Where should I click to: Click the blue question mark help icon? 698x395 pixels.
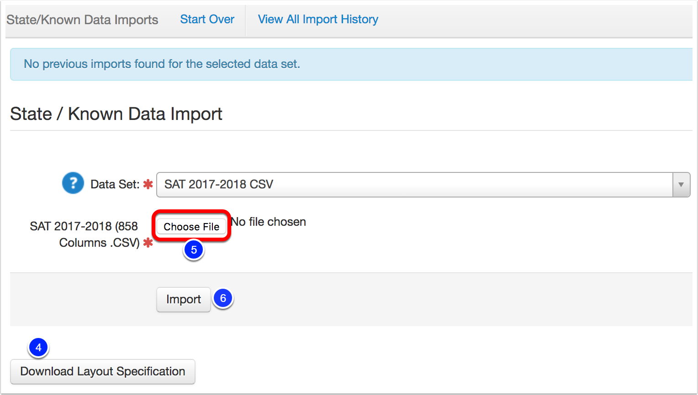pyautogui.click(x=73, y=183)
